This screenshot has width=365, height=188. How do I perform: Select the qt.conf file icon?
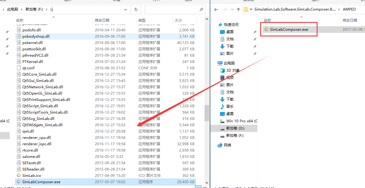(19, 68)
